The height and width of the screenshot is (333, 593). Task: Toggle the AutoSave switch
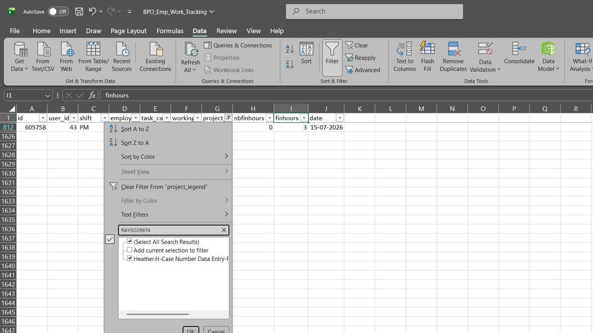58,12
